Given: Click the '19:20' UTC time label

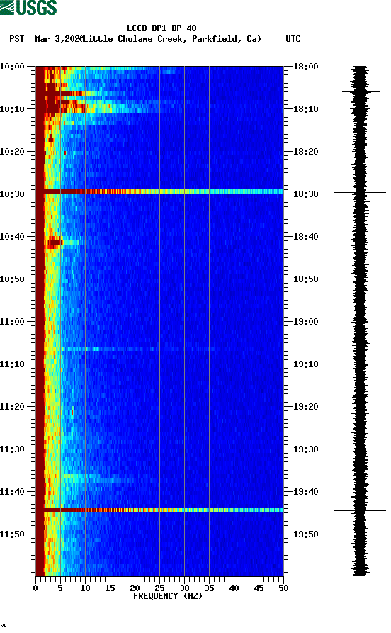Looking at the screenshot, I should pos(305,407).
